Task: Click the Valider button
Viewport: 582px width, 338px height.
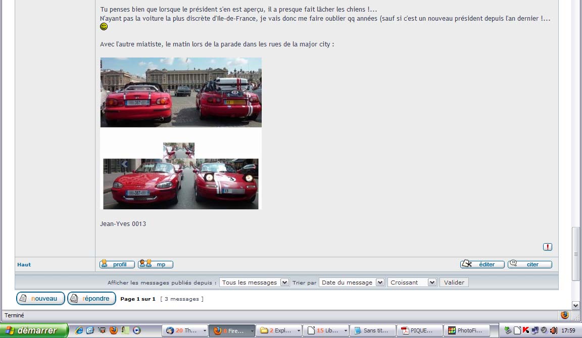Action: pos(454,283)
